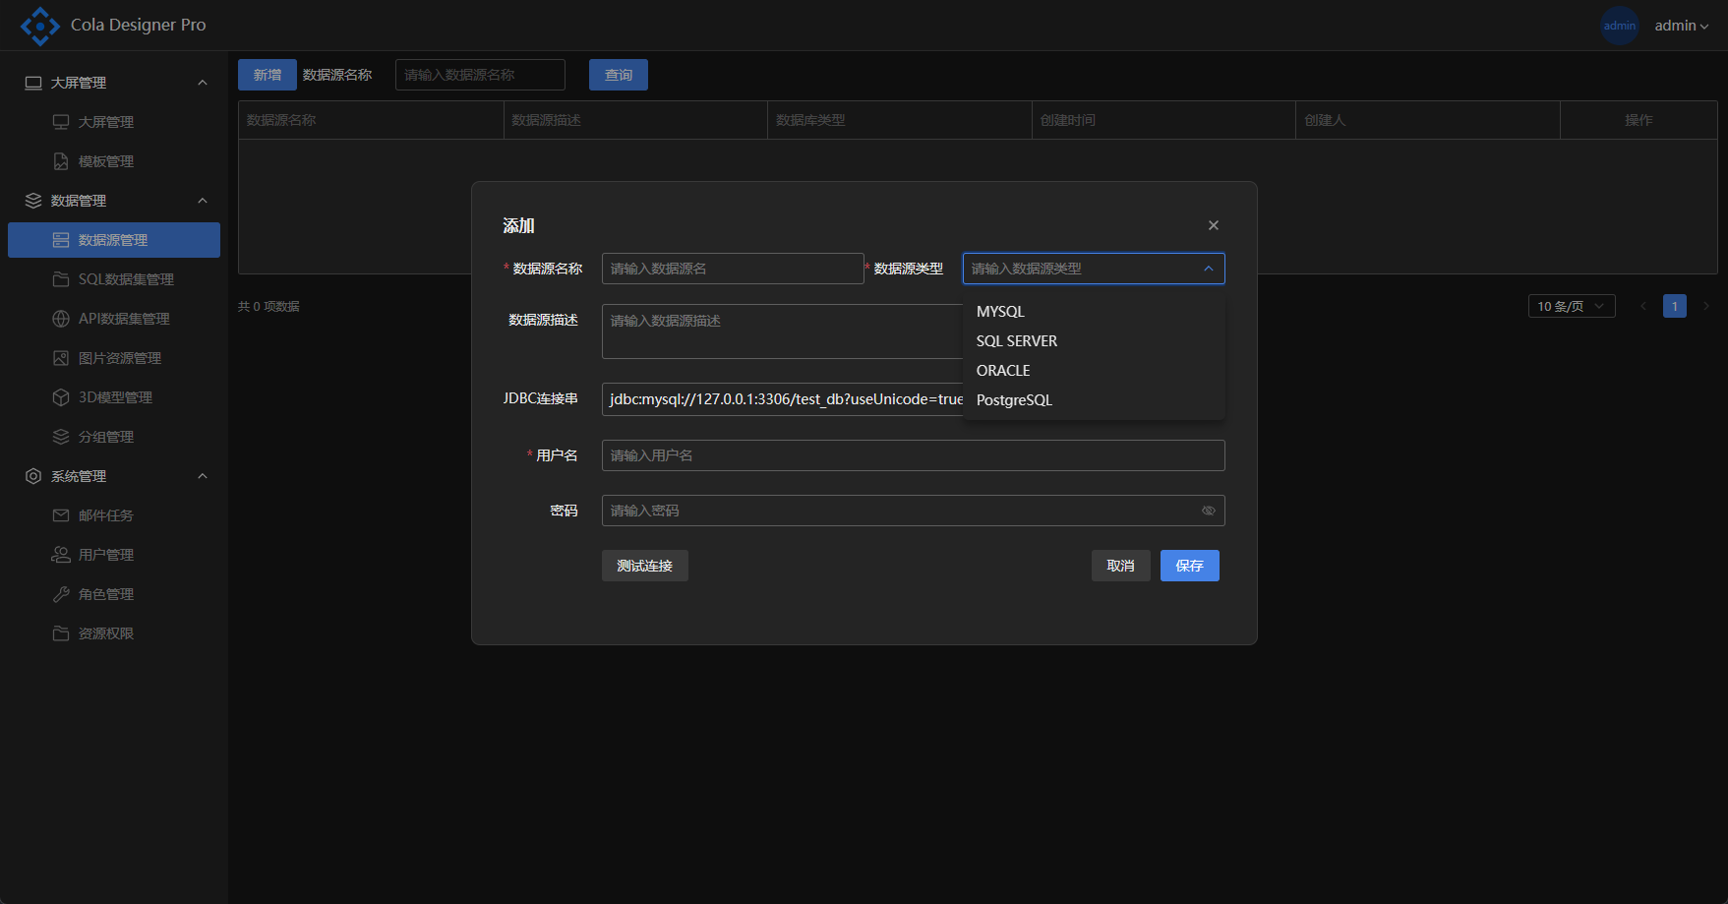Close the 数据源类型 dropdown via its arrow
This screenshot has height=904, width=1728.
[x=1208, y=269]
